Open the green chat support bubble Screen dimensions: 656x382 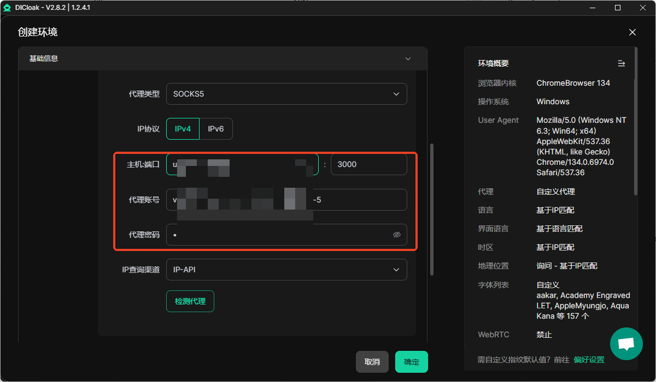626,344
